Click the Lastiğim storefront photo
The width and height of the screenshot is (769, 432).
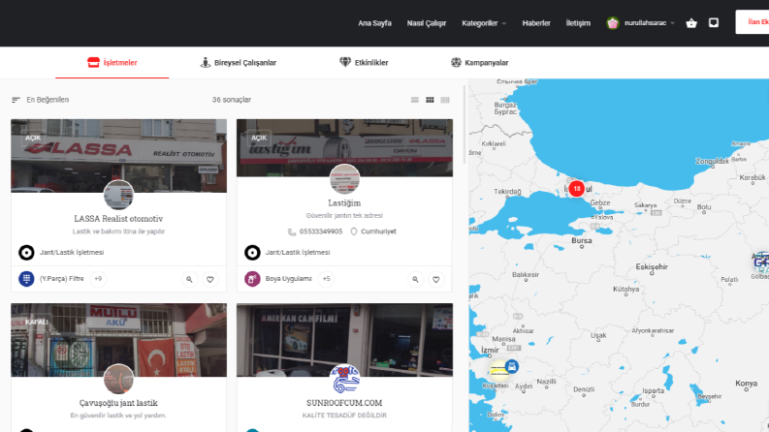(344, 147)
